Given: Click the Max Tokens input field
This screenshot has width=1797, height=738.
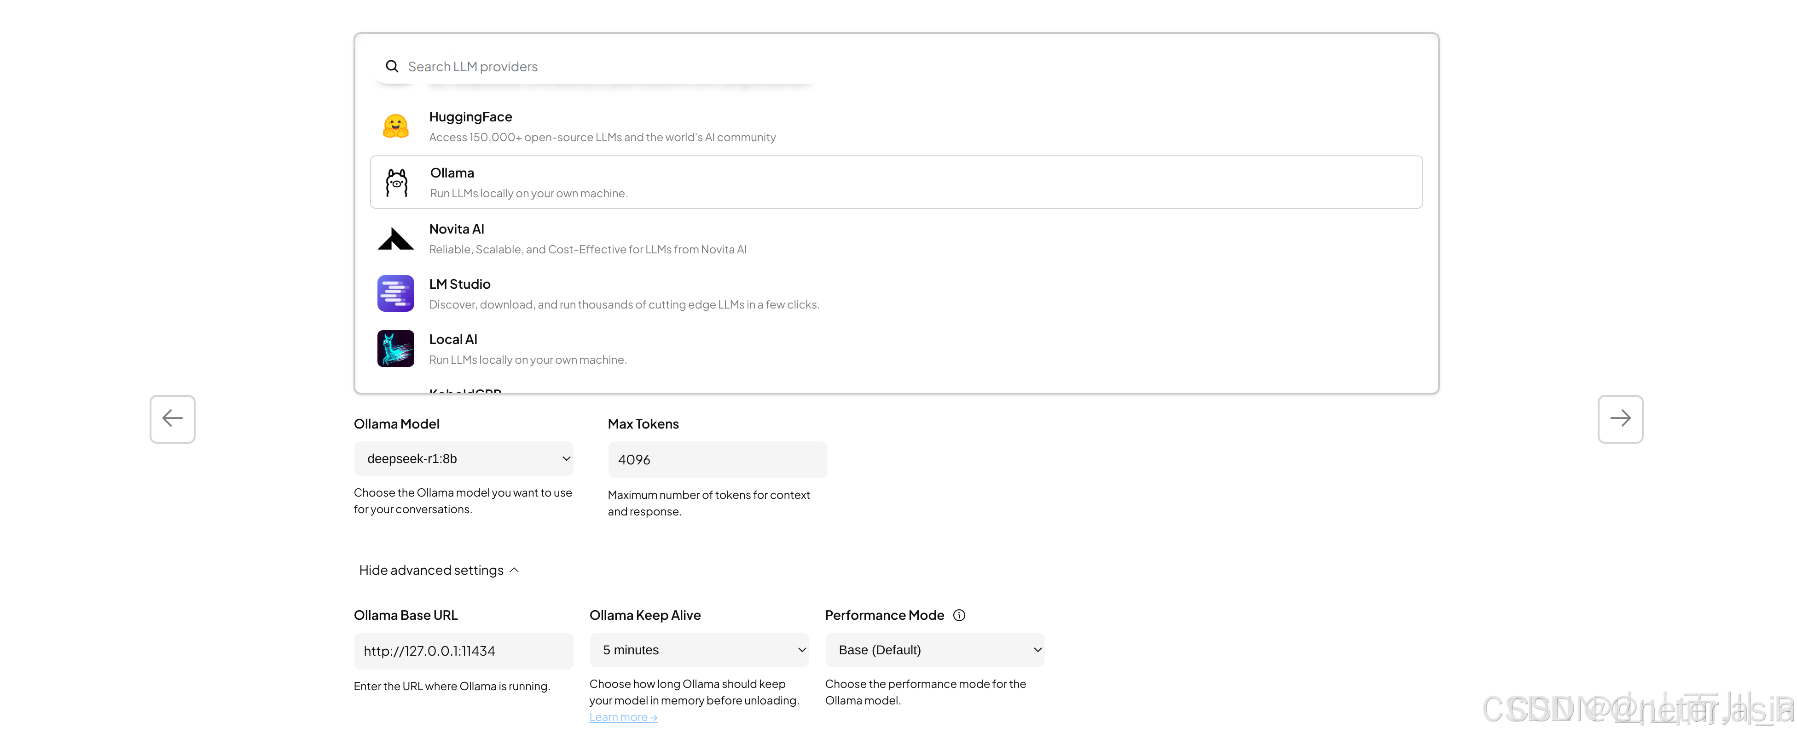Looking at the screenshot, I should click(x=717, y=460).
